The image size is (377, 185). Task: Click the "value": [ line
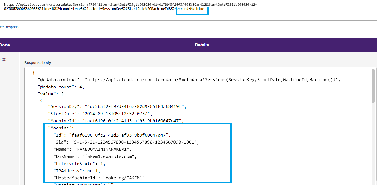point(51,94)
